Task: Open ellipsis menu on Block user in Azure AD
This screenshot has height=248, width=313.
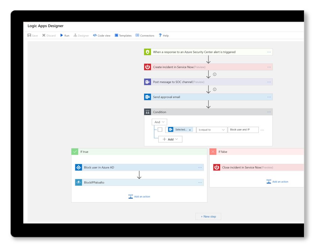Action: click(x=200, y=167)
